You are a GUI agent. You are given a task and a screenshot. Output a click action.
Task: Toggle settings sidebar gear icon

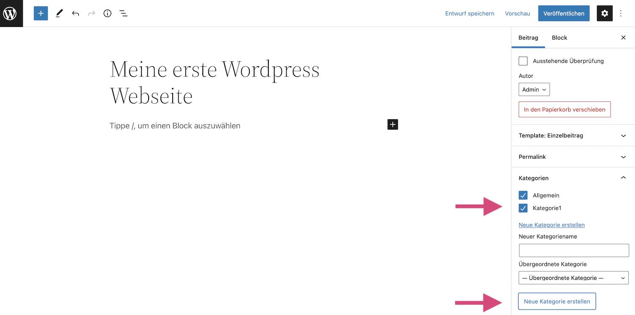(605, 14)
